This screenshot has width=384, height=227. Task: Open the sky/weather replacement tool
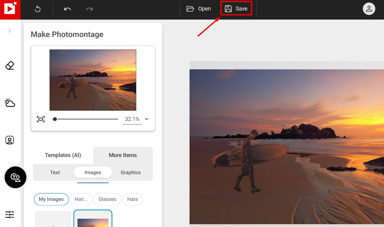[10, 103]
